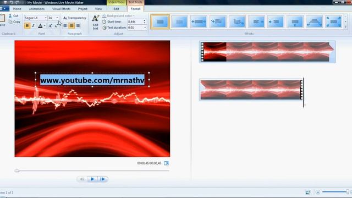The height and width of the screenshot is (198, 352).
Task: Click the Cut button
Action: click(13, 16)
